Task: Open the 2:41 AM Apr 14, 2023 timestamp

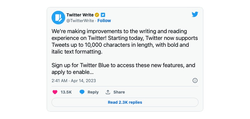Action: (74, 81)
